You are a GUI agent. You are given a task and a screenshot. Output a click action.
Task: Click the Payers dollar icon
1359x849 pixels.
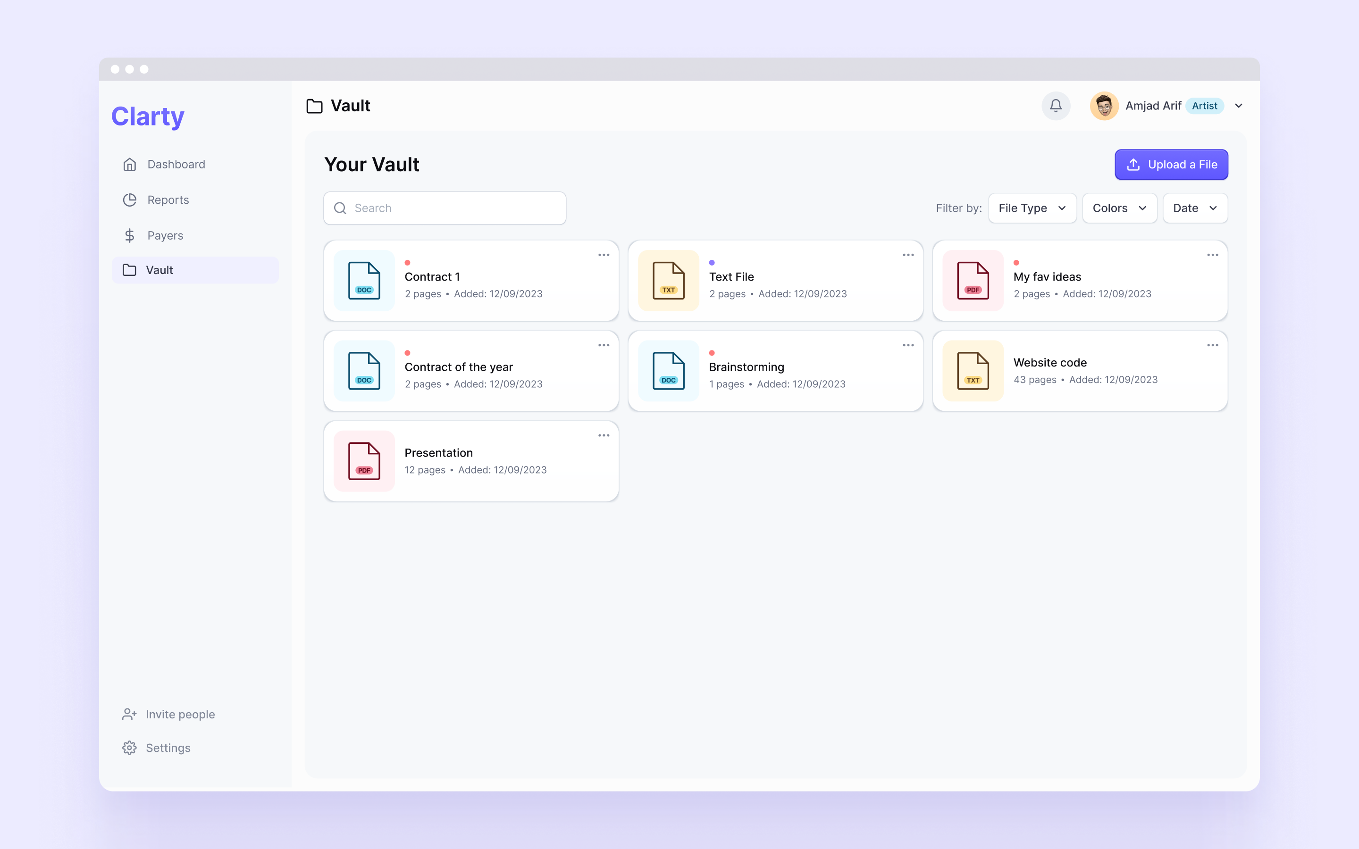click(130, 235)
